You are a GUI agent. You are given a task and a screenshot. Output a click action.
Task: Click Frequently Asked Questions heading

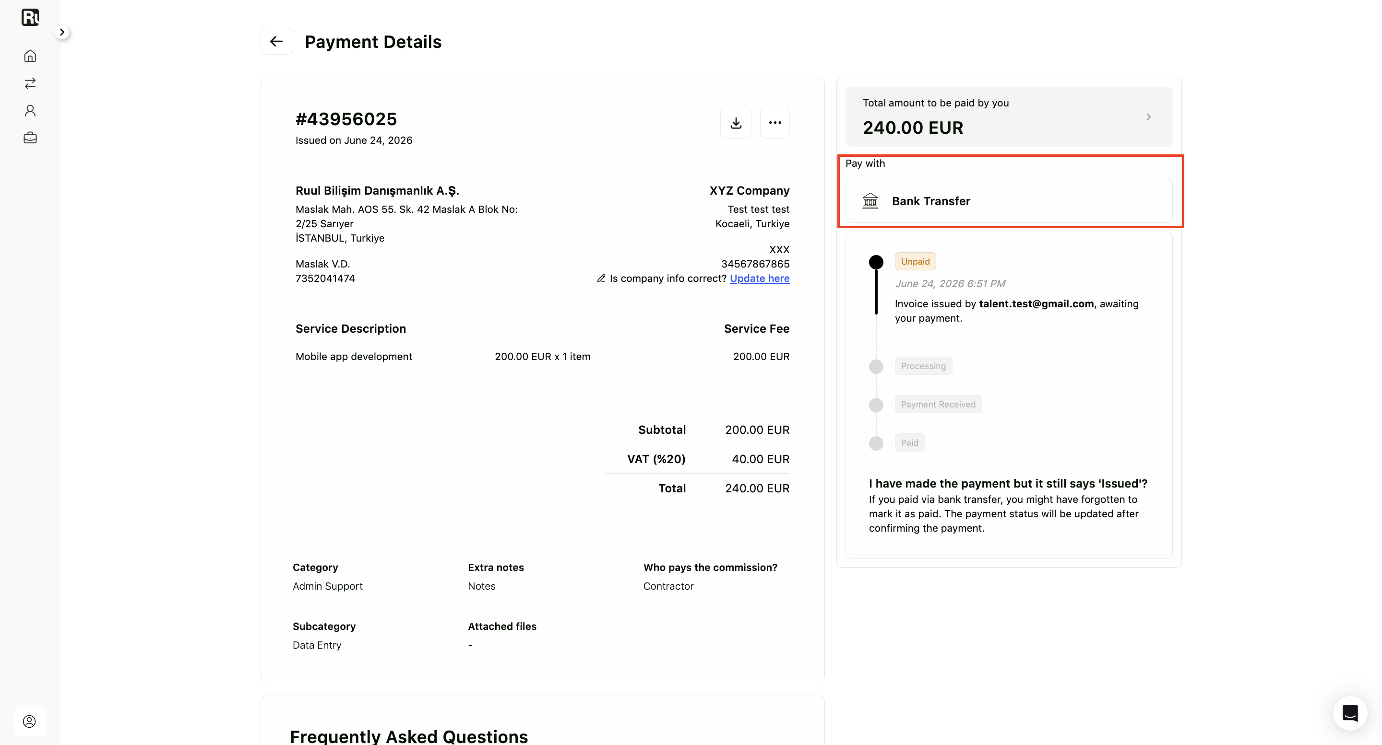click(x=409, y=736)
